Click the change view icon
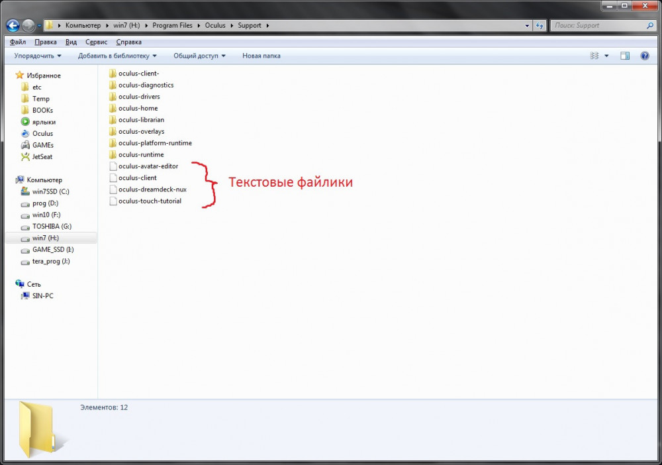Viewport: 662px width, 465px height. [594, 56]
